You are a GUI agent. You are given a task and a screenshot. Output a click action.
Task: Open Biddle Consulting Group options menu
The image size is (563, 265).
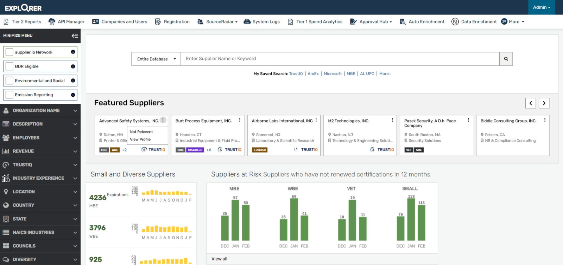coord(545,120)
